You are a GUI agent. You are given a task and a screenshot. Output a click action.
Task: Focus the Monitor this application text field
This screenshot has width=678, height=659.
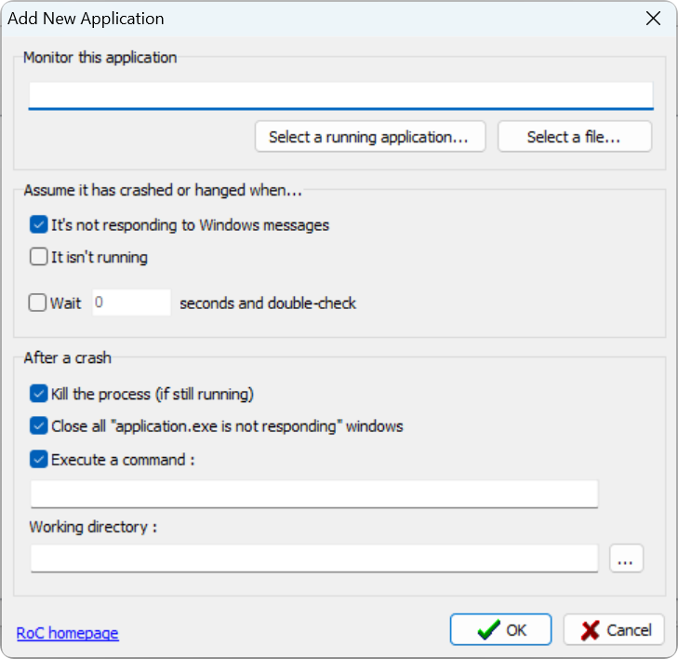(x=340, y=95)
